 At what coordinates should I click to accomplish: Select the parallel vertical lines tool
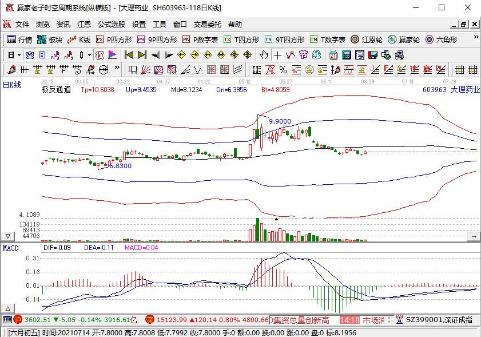click(24, 70)
